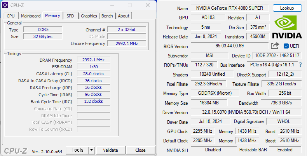This screenshot has width=307, height=156.
Task: Click the DirectX Support value 12 (12_2)
Action: coord(285,74)
